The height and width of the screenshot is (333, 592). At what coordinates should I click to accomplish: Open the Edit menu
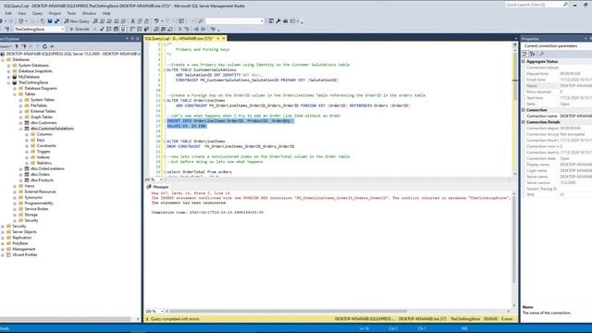[8, 13]
